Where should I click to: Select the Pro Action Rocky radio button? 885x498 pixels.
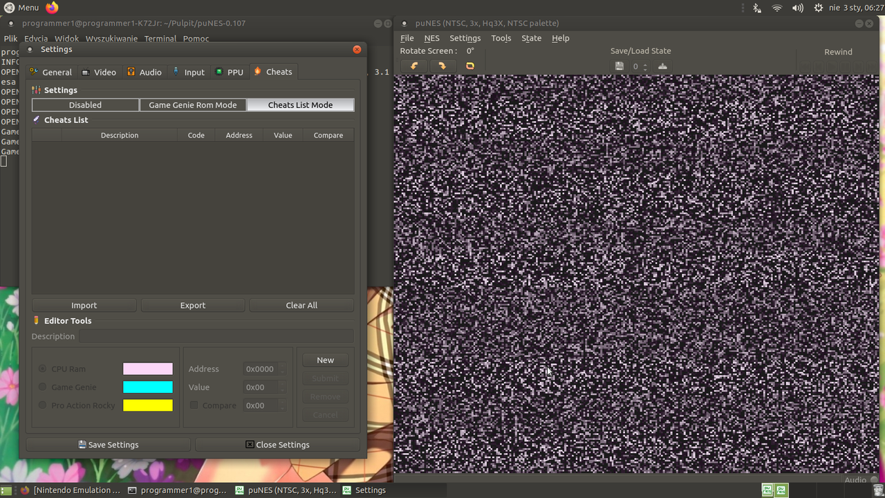click(x=43, y=405)
